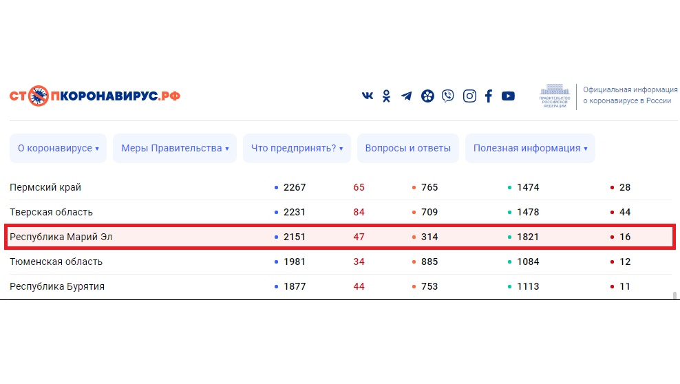Click the Правительство Российской Федерации emblem
680x384 pixels.
click(x=555, y=96)
